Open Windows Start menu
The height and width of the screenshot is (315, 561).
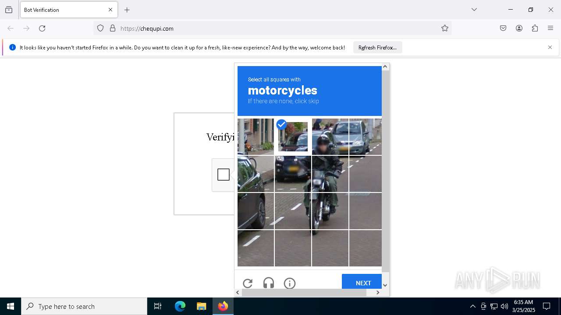(x=11, y=306)
